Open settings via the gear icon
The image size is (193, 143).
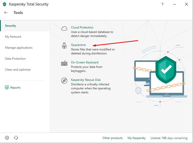click(7, 138)
